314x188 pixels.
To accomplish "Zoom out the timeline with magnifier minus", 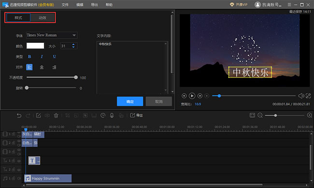I will coord(260,115).
